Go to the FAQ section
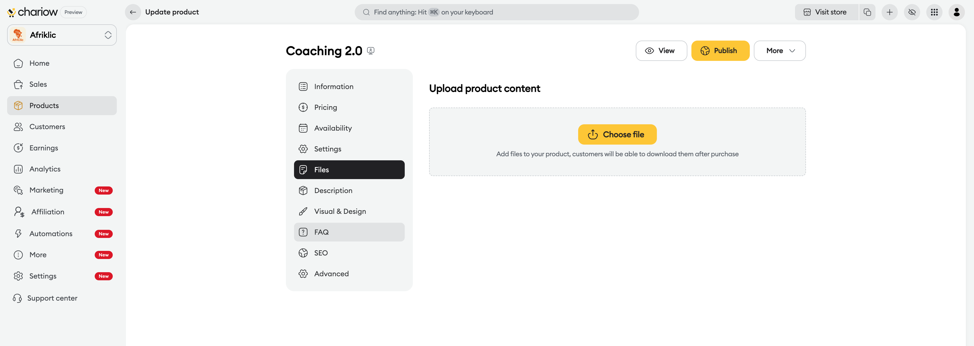Screen dimensions: 974x346 coord(321,232)
